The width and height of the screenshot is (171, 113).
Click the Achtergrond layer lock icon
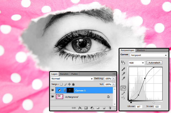(x=108, y=97)
